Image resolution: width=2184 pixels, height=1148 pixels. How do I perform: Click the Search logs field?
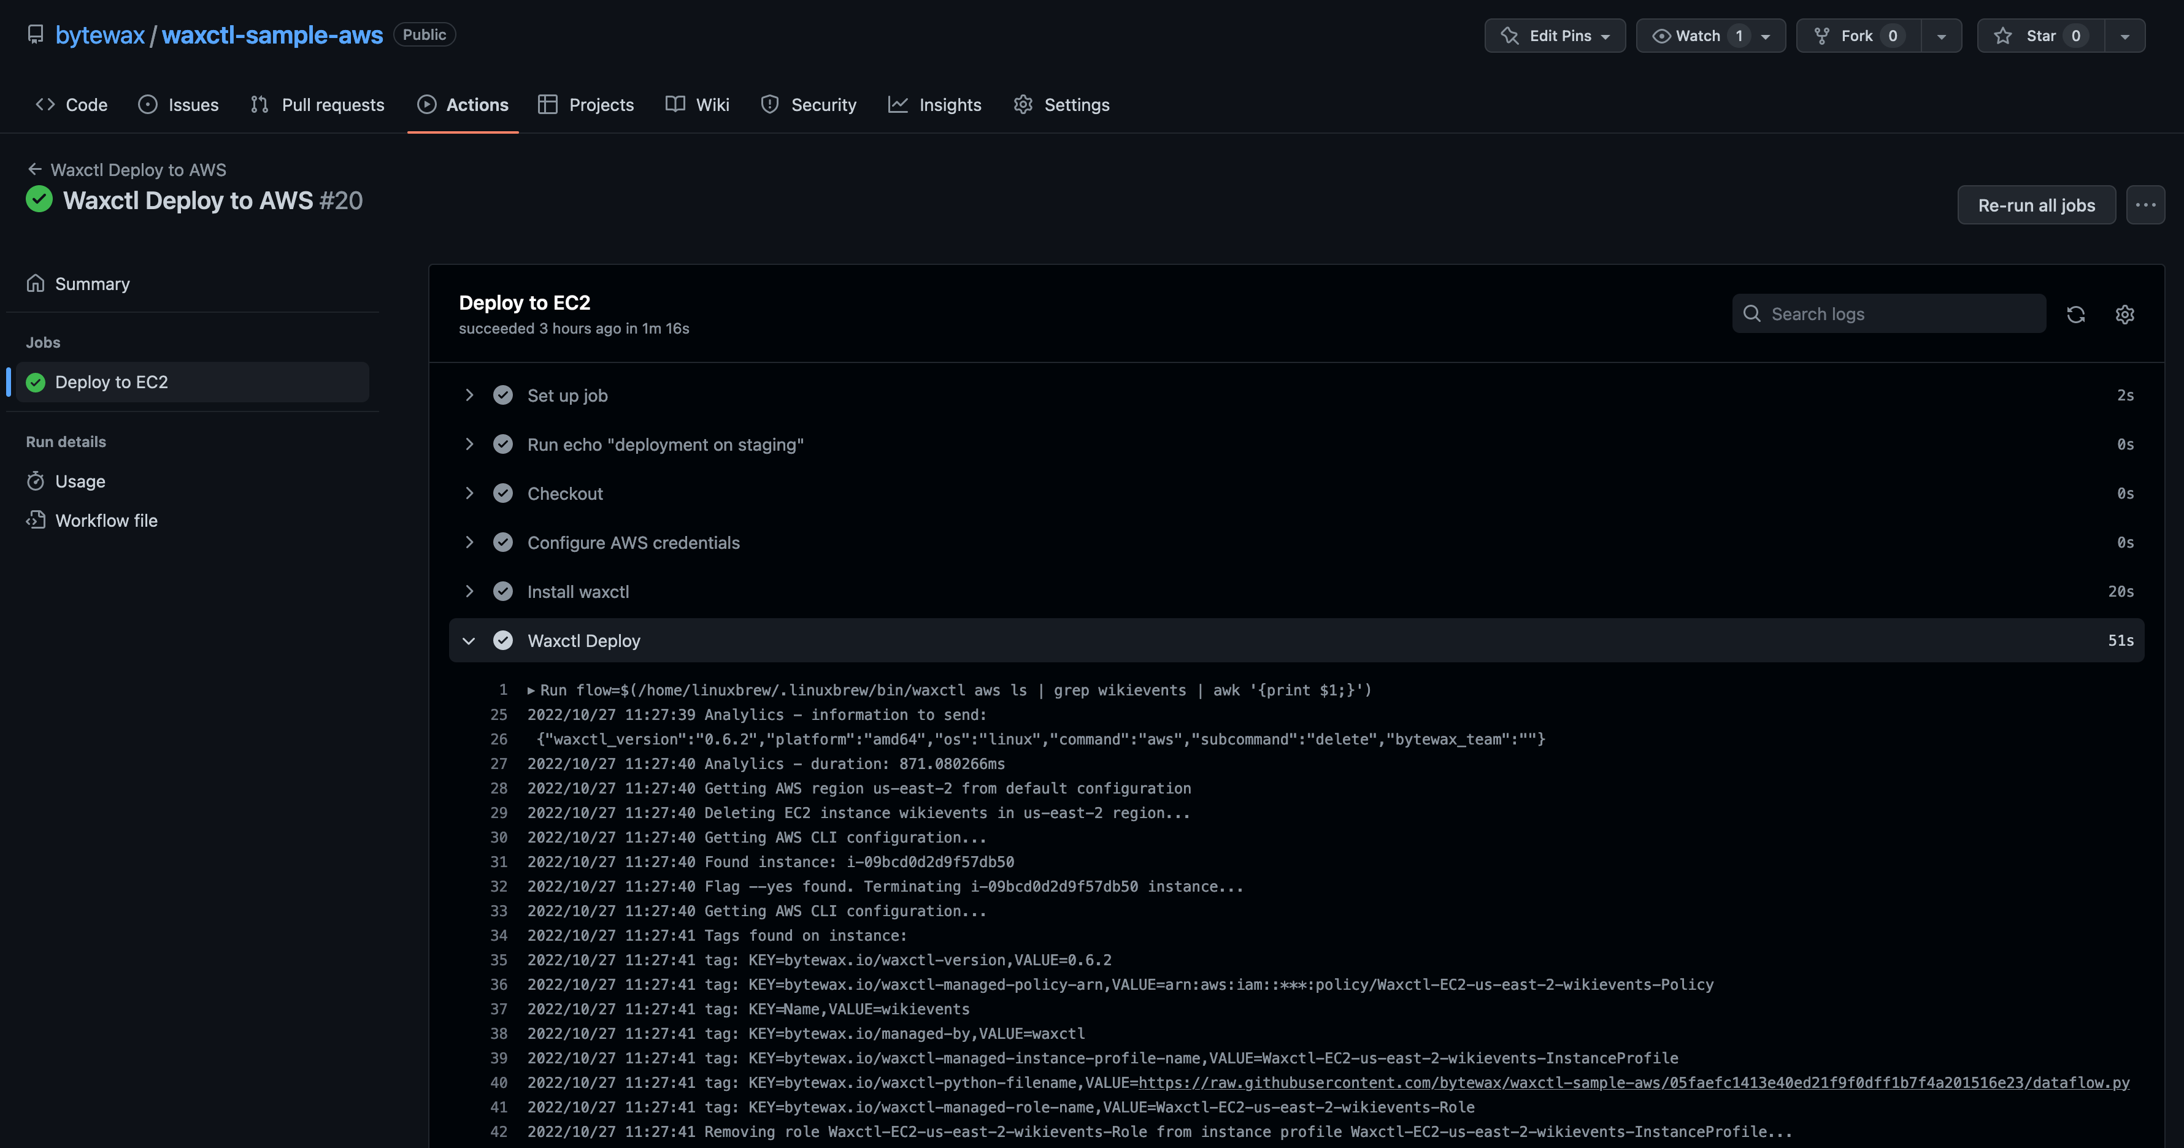click(x=1889, y=313)
